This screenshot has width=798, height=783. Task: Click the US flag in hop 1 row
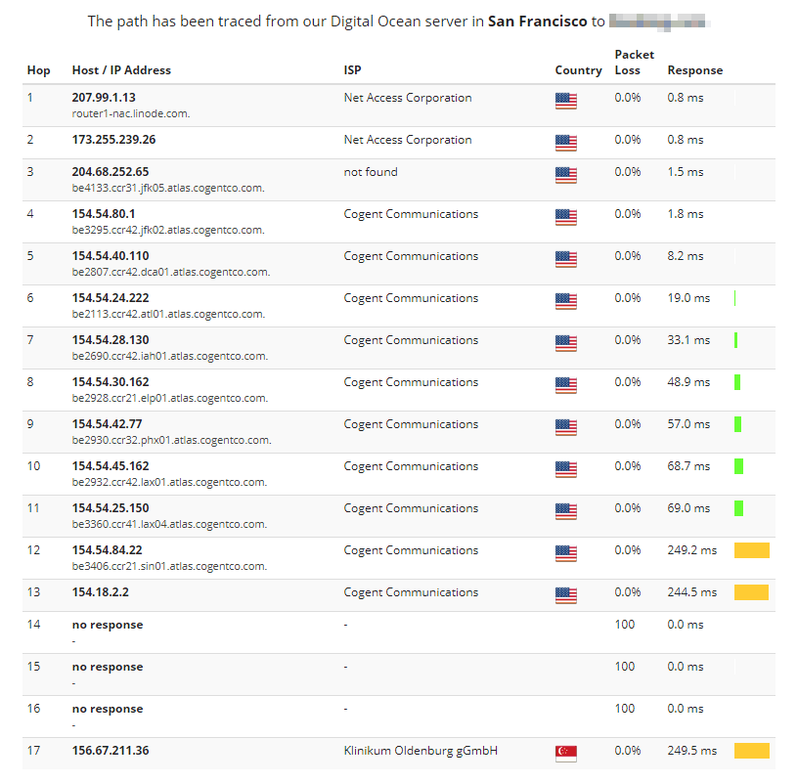pyautogui.click(x=565, y=101)
